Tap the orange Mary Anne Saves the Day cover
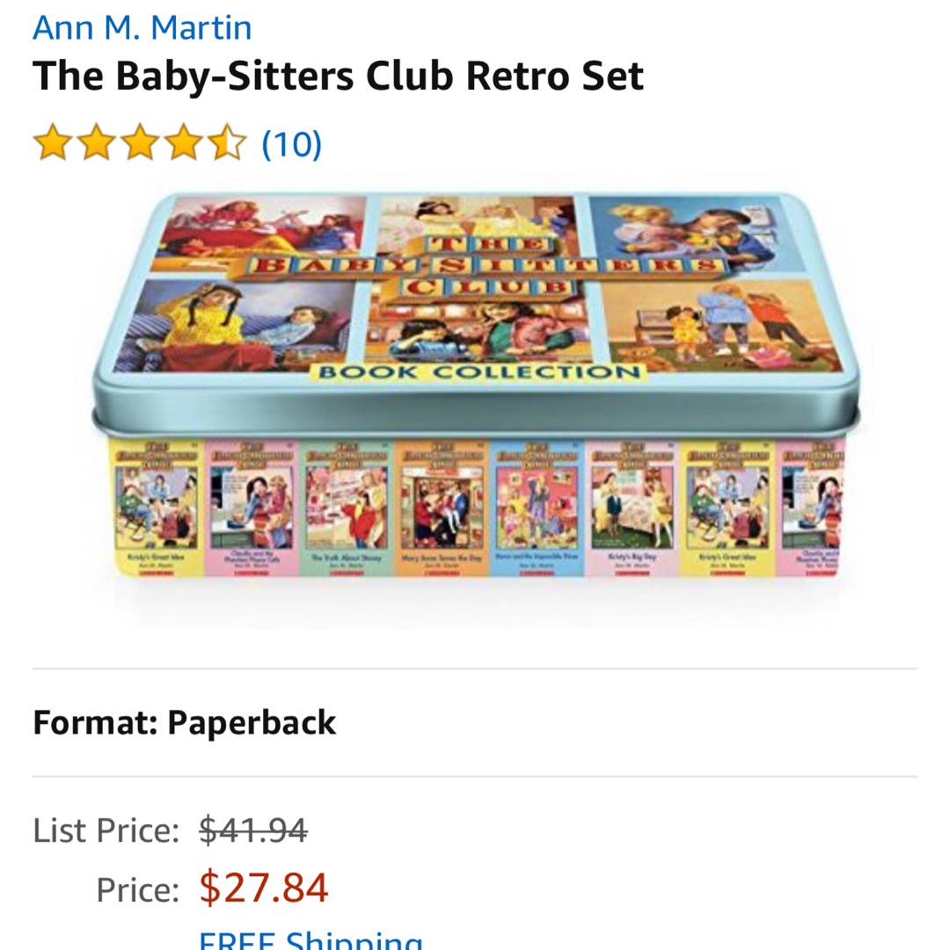 pos(441,508)
